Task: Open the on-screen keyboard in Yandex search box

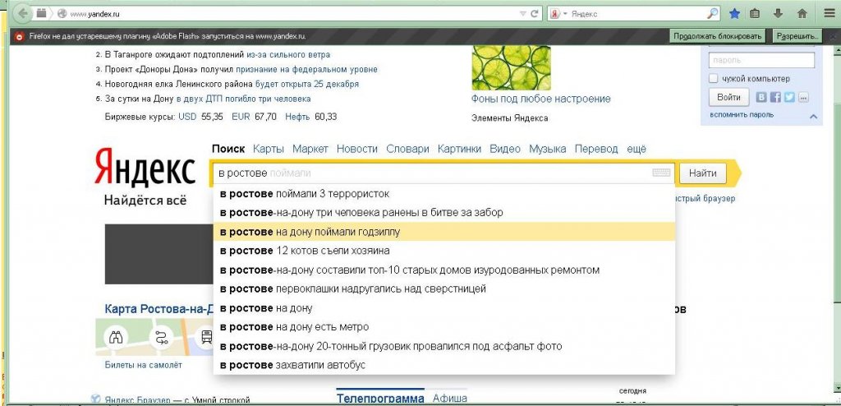Action: click(661, 173)
